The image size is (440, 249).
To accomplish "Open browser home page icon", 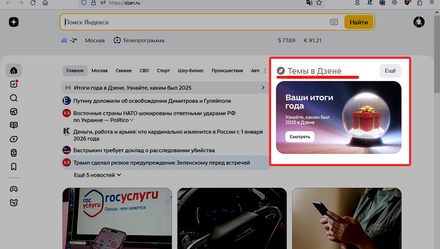I will click(45, 3).
